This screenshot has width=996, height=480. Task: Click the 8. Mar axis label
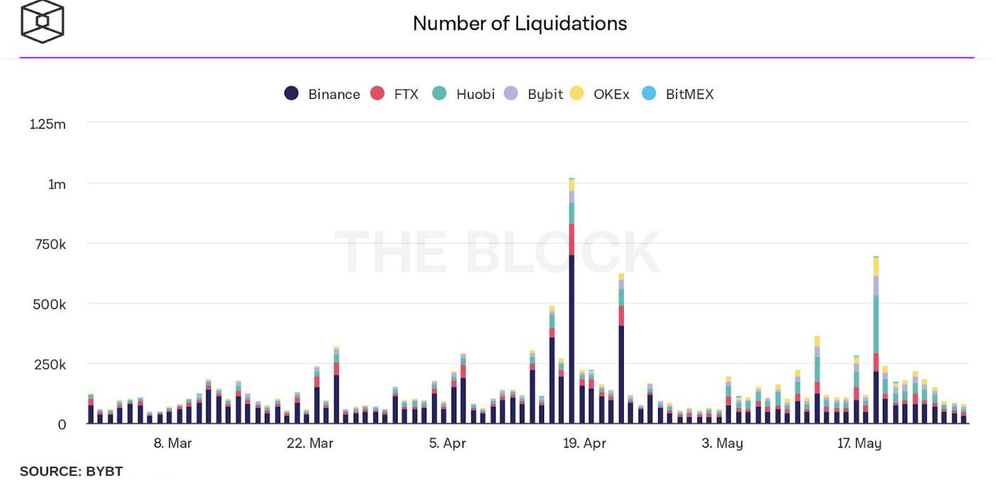pos(173,443)
